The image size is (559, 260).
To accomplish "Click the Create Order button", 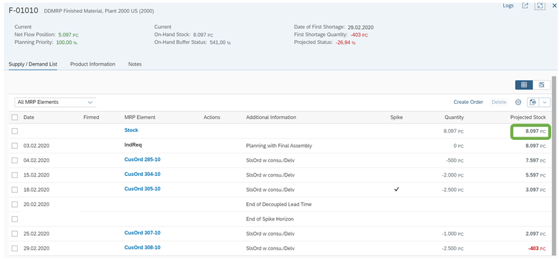I will pyautogui.click(x=468, y=102).
